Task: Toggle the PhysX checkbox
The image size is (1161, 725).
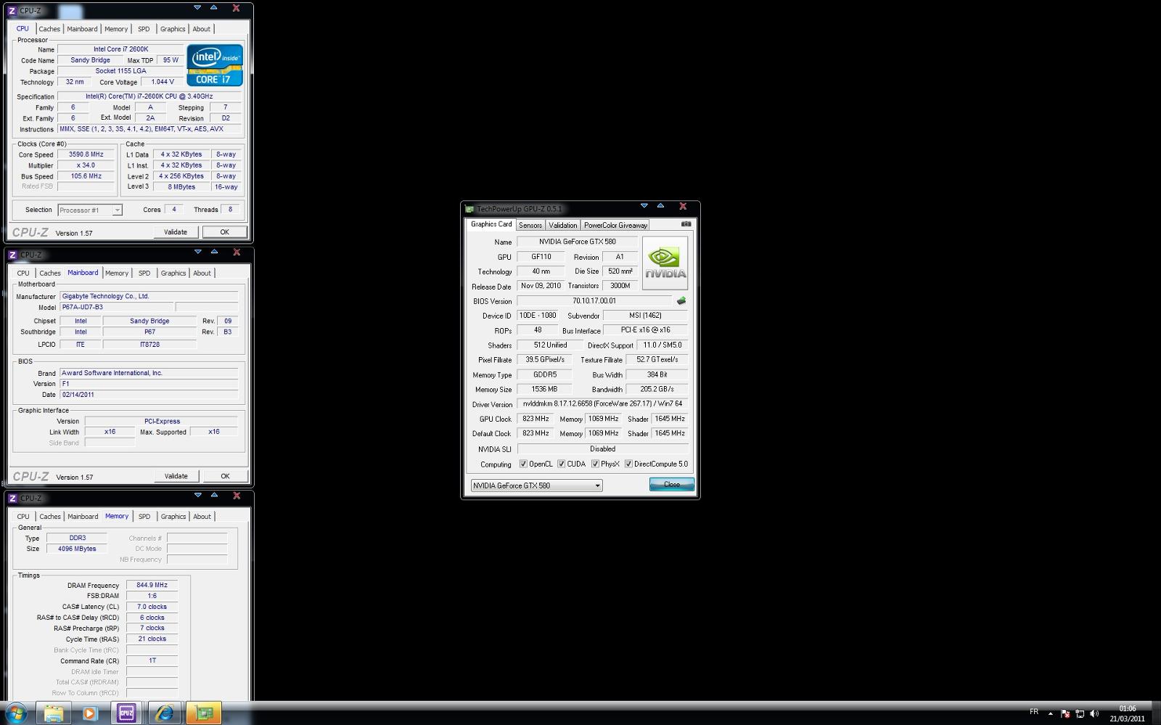Action: [595, 464]
